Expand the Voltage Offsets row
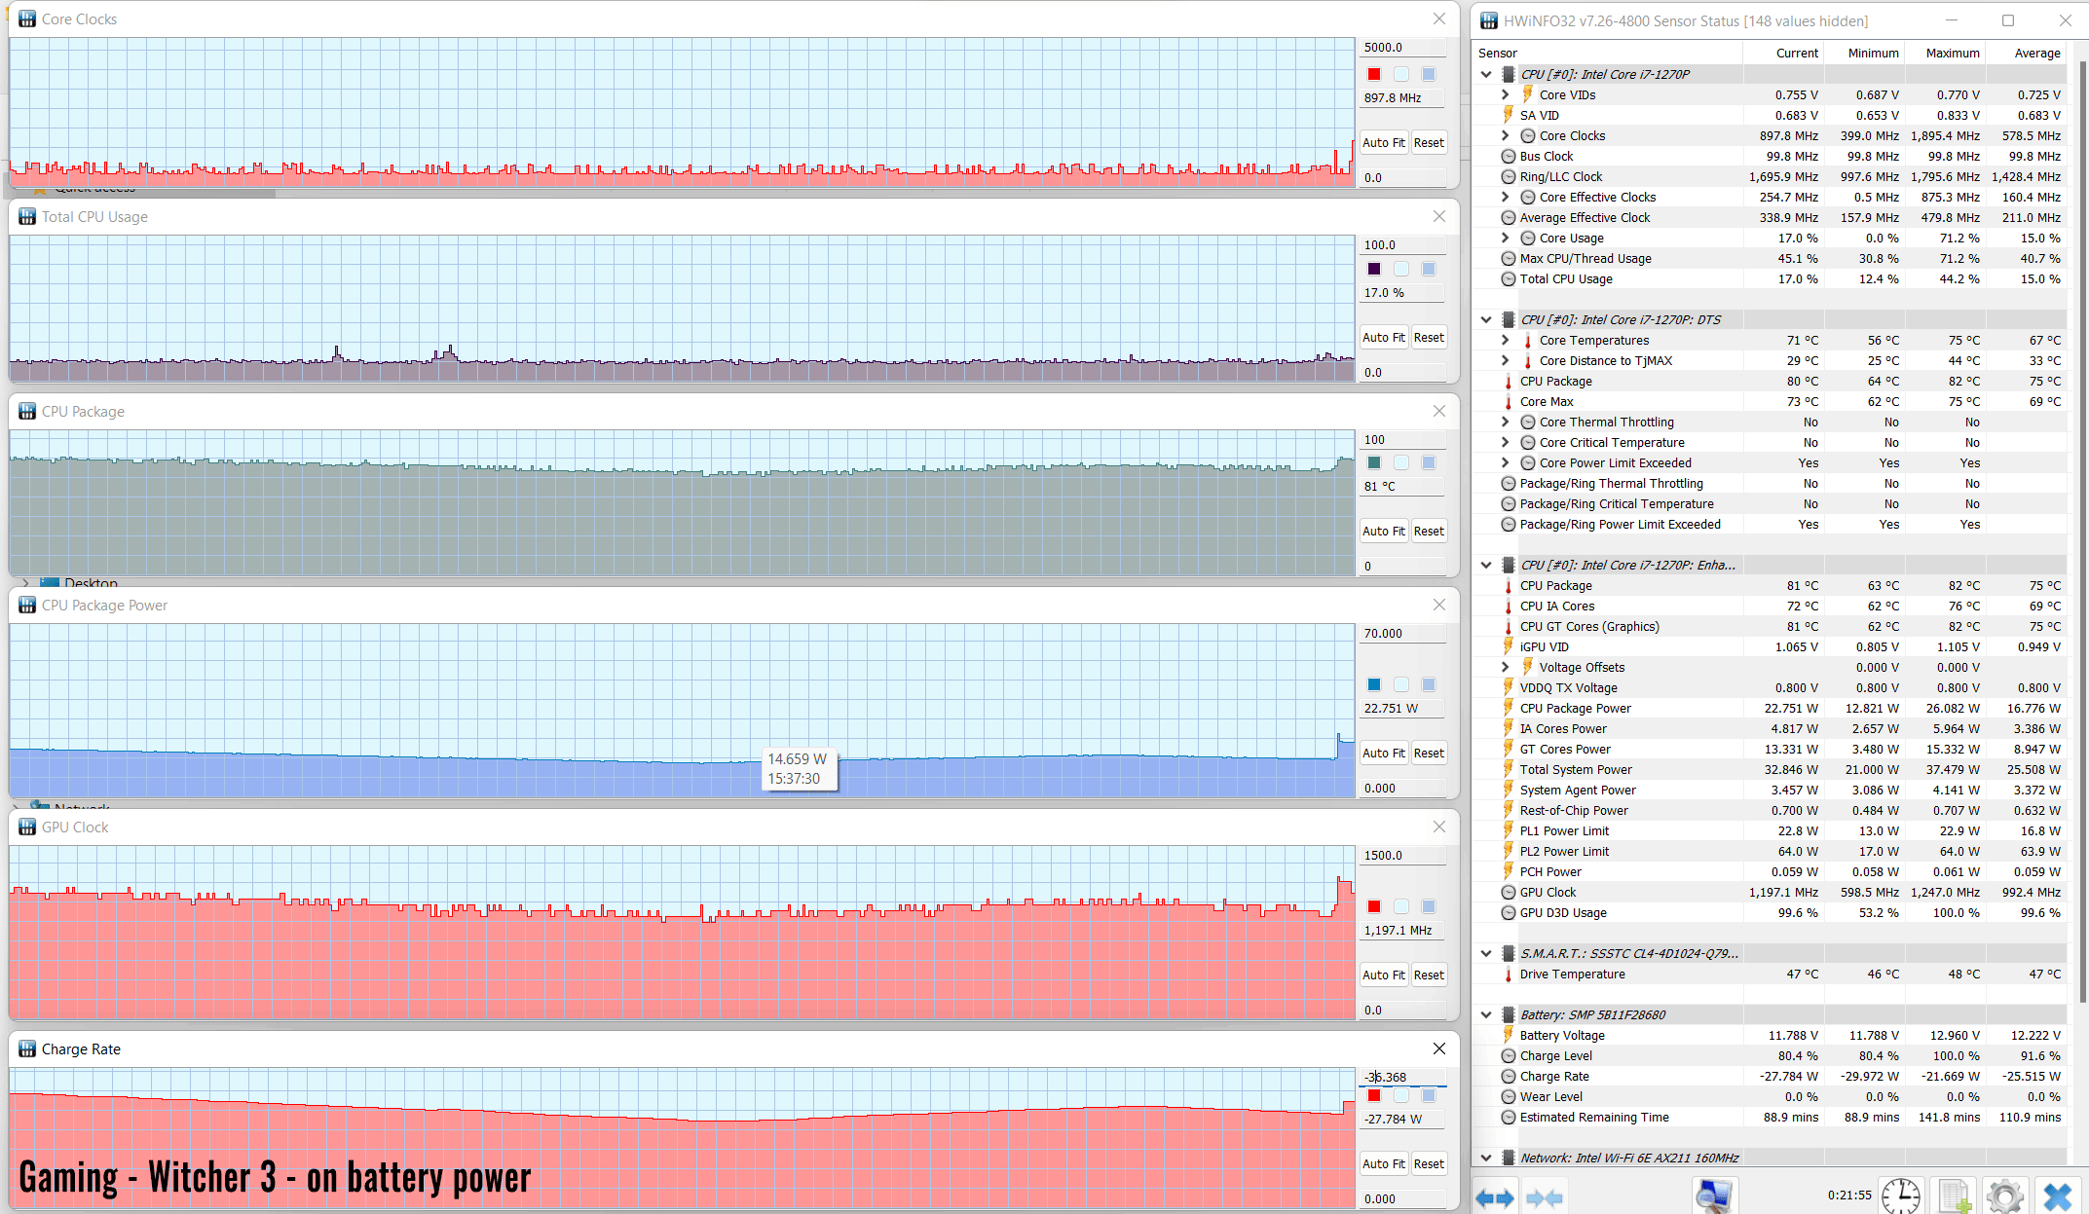Image resolution: width=2089 pixels, height=1214 pixels. coord(1506,667)
